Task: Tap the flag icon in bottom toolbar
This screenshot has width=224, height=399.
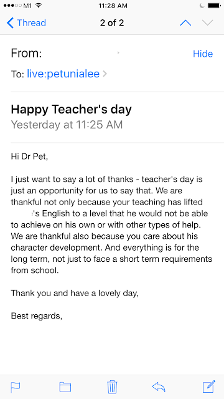Action: coord(15,387)
